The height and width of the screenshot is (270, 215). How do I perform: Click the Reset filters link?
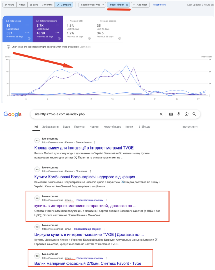tap(159, 5)
